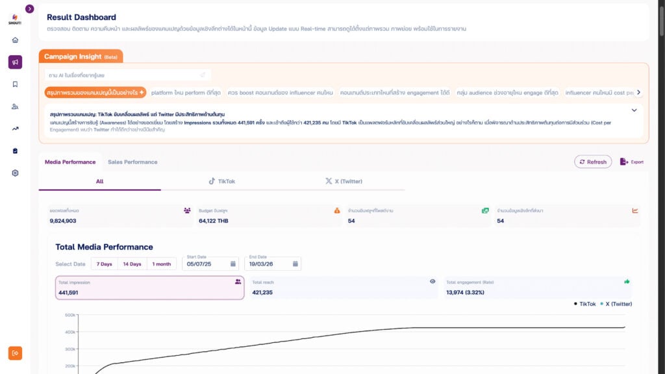
Task: Click the eye icon on Total reach card
Action: [433, 281]
